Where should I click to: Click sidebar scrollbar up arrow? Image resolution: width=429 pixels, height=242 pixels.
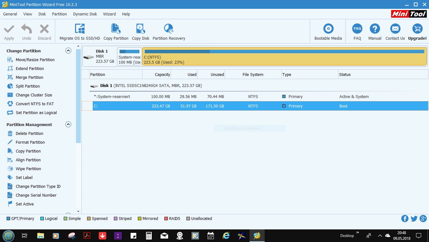[x=78, y=47]
